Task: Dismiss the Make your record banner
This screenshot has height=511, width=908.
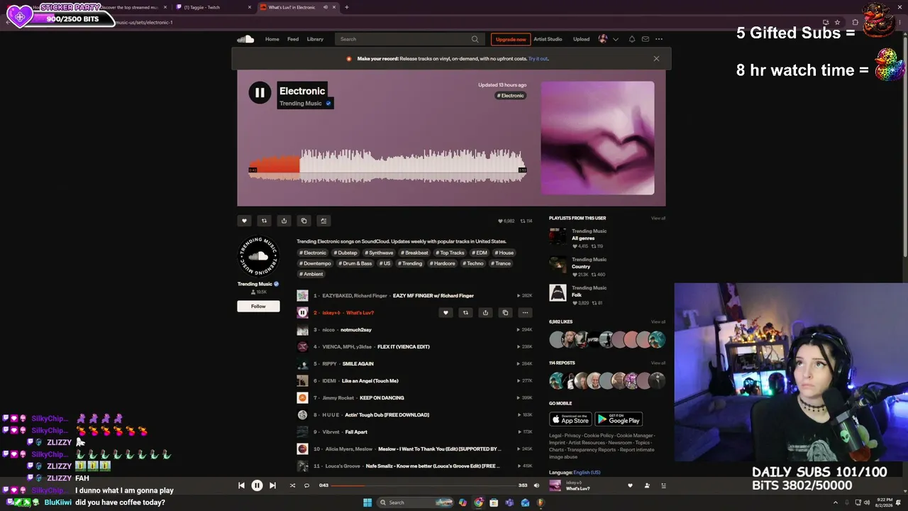Action: click(656, 59)
